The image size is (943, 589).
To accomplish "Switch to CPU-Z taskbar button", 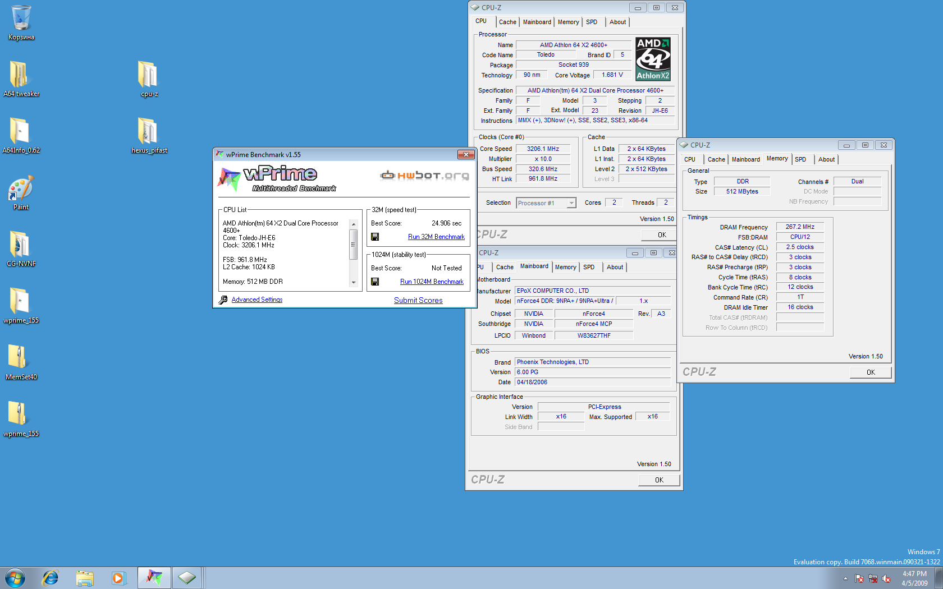I will click(x=187, y=578).
